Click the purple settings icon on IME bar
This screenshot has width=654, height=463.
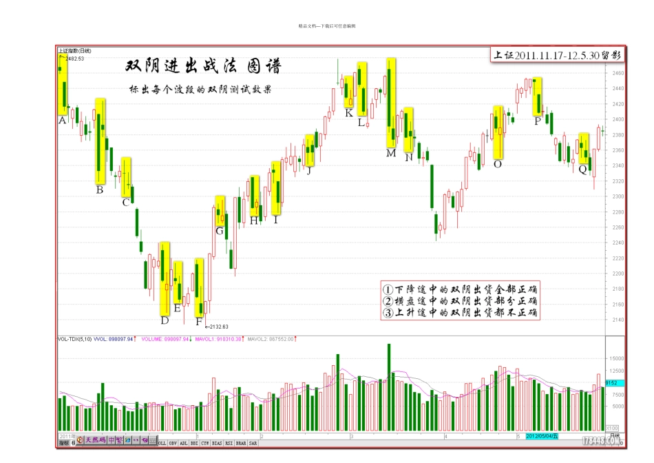(x=145, y=440)
